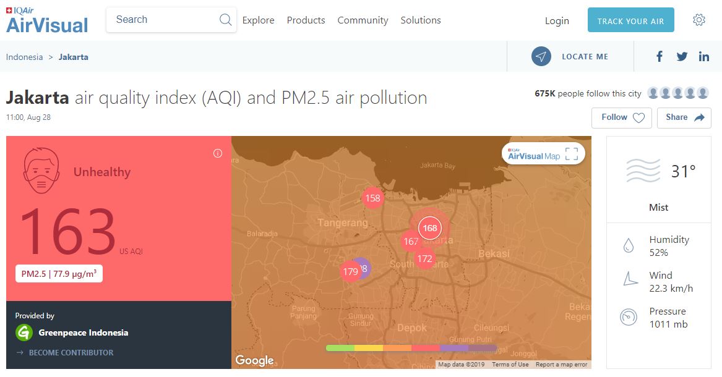
Task: Click the info icon on AQI panel
Action: tap(218, 153)
